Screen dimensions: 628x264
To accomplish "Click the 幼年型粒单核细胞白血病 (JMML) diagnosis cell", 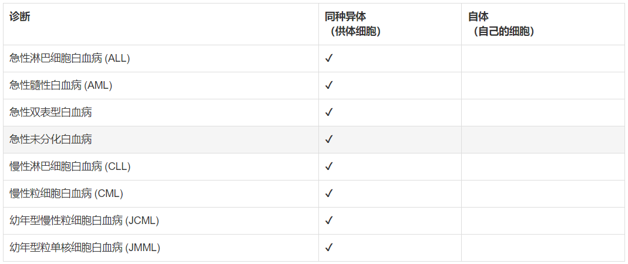I will click(85, 248).
